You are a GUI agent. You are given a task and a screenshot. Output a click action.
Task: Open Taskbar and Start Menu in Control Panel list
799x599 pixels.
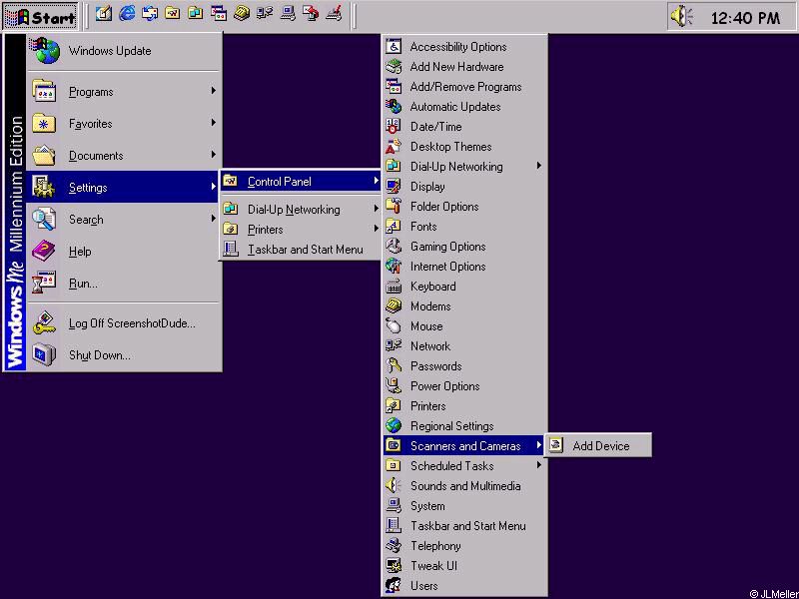[464, 526]
